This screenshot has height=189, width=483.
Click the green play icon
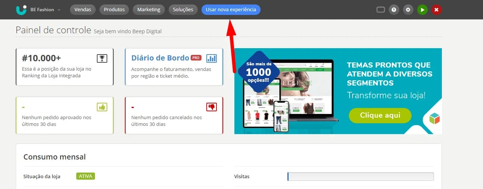pyautogui.click(x=422, y=10)
